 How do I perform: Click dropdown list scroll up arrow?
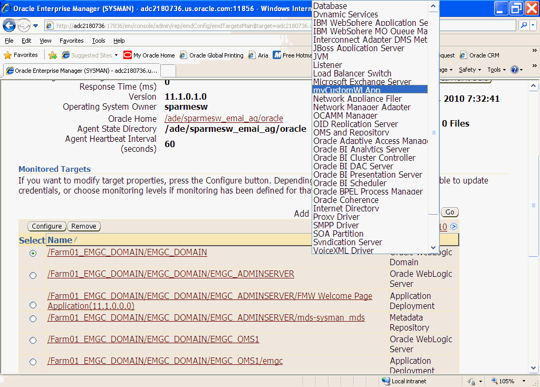(x=433, y=6)
